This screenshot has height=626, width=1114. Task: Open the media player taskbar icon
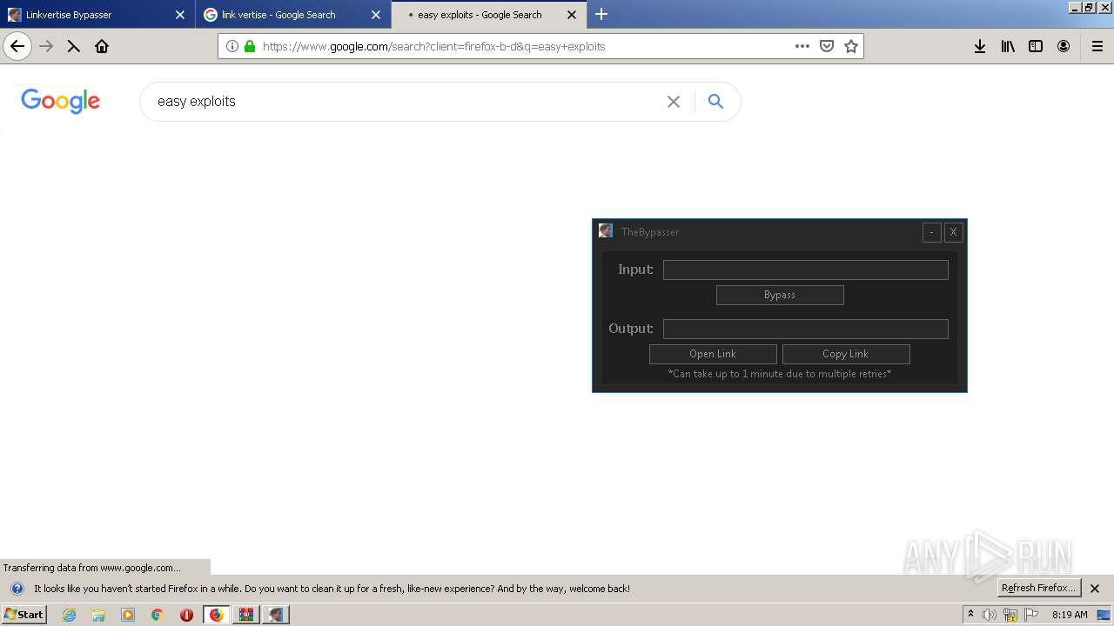click(x=128, y=615)
